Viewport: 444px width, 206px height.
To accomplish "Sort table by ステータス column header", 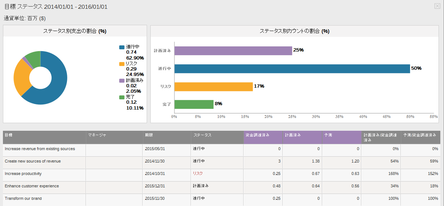I will click(x=202, y=135).
